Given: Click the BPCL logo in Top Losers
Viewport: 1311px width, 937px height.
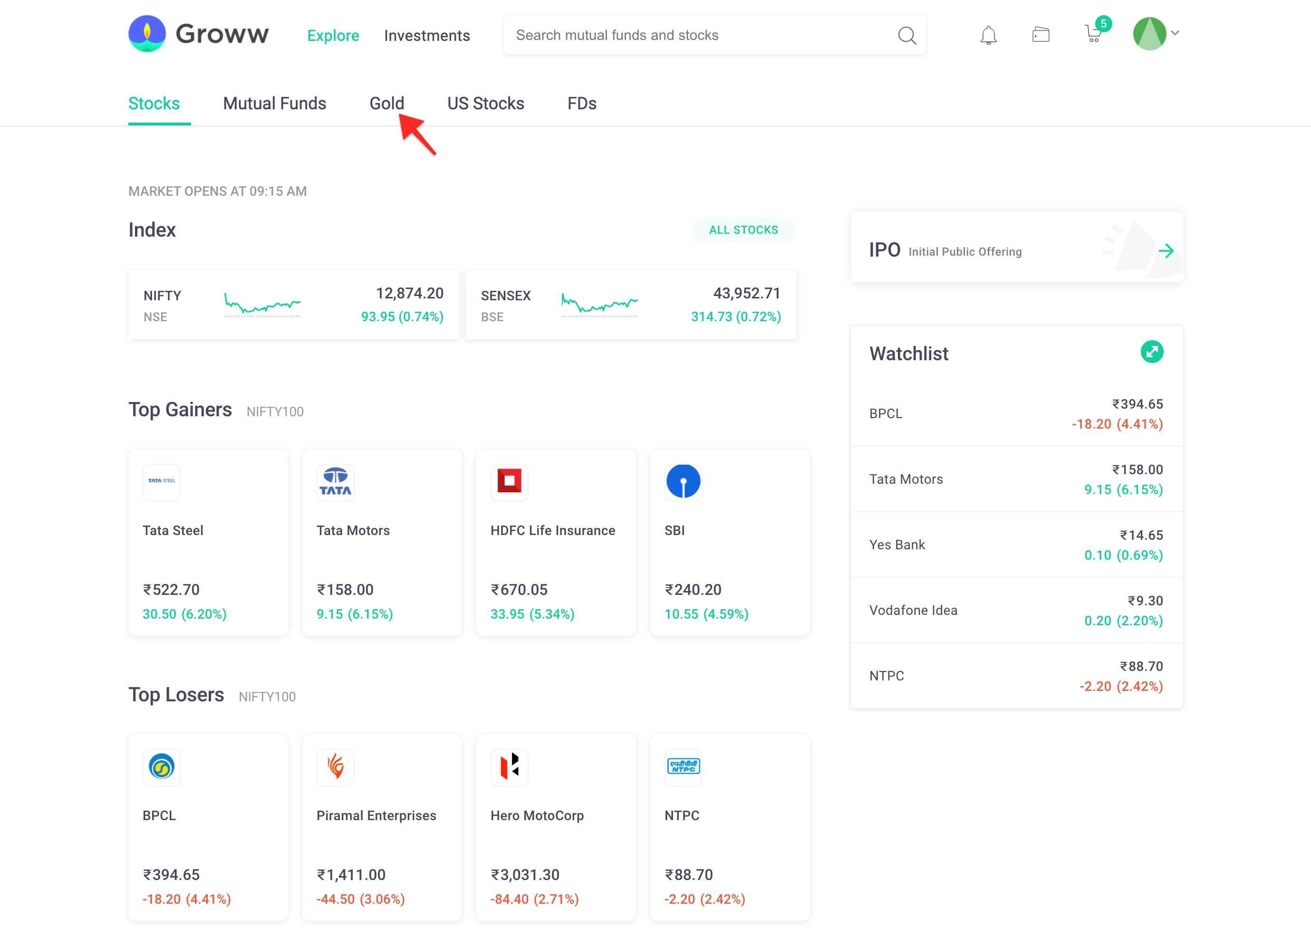Looking at the screenshot, I should (x=162, y=767).
